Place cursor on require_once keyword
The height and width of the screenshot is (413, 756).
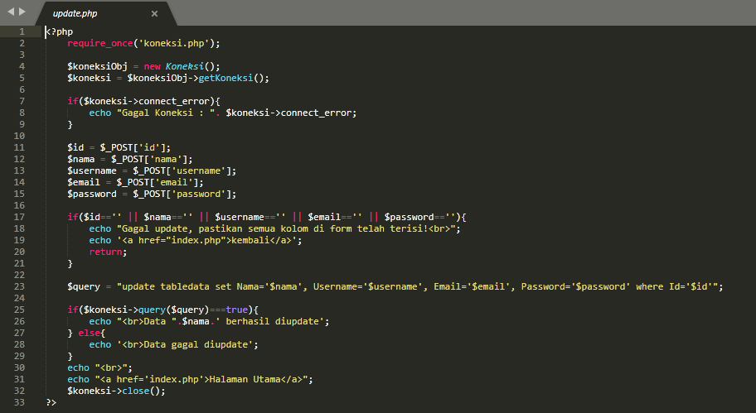(99, 43)
